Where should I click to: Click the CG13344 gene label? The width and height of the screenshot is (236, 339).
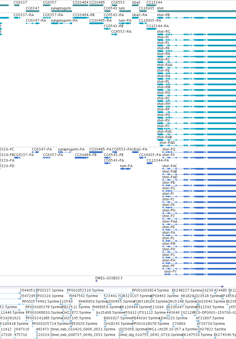[x=154, y=2]
